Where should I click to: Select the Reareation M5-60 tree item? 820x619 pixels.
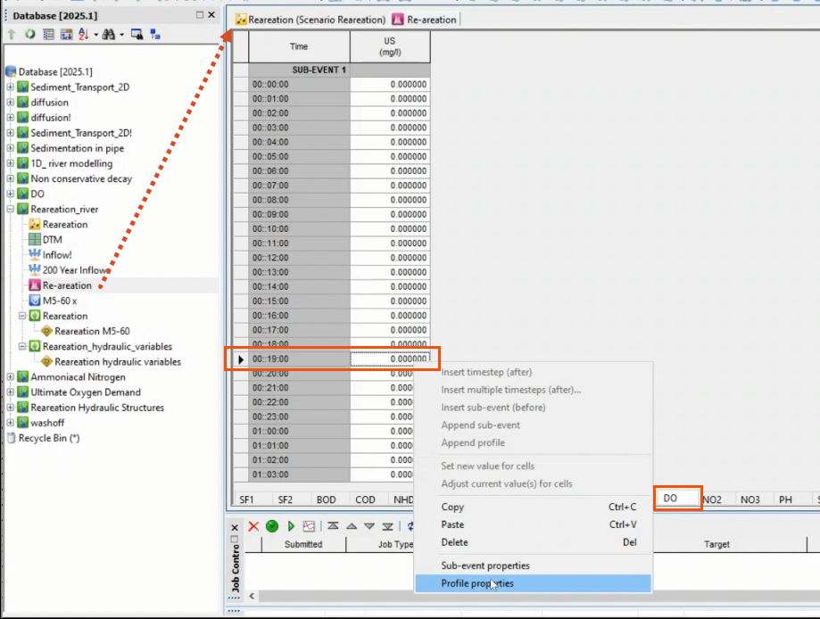(89, 331)
